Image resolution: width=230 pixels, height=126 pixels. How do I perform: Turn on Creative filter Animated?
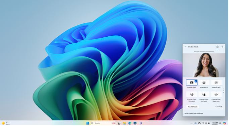pos(204,94)
